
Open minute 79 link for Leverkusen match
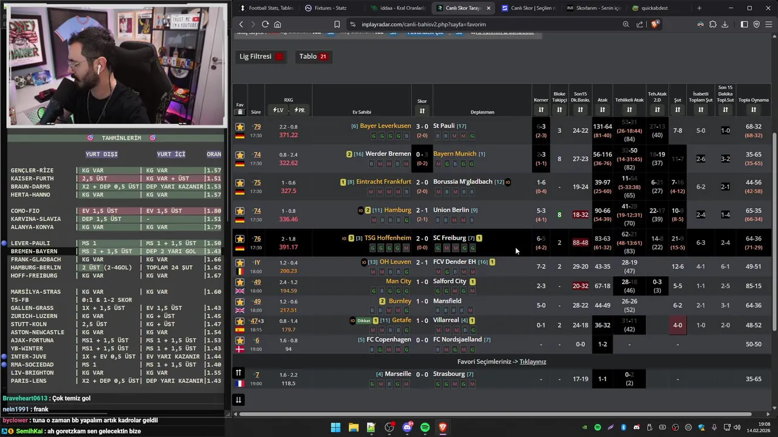[257, 127]
